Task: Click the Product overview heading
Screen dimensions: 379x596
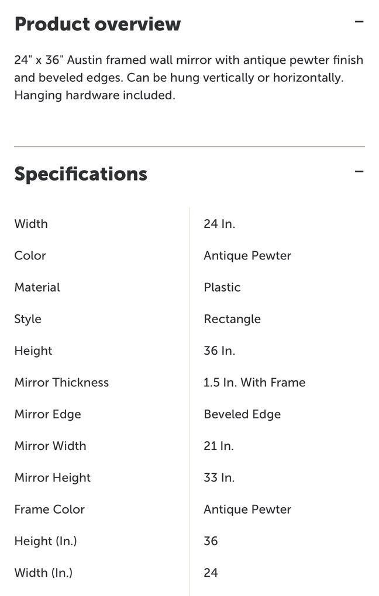Action: (x=98, y=24)
